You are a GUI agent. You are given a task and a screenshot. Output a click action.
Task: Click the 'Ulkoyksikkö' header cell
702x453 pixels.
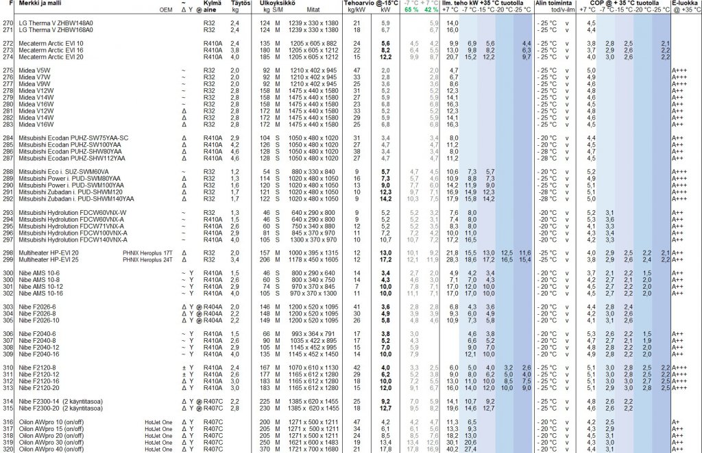tap(277, 3)
